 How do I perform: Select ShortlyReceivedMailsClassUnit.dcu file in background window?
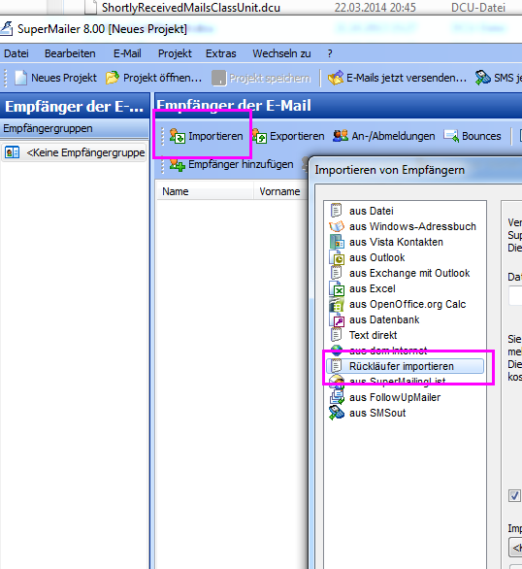[x=191, y=7]
